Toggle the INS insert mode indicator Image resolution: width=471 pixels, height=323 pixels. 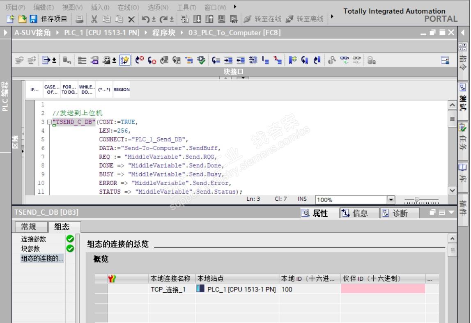[302, 199]
